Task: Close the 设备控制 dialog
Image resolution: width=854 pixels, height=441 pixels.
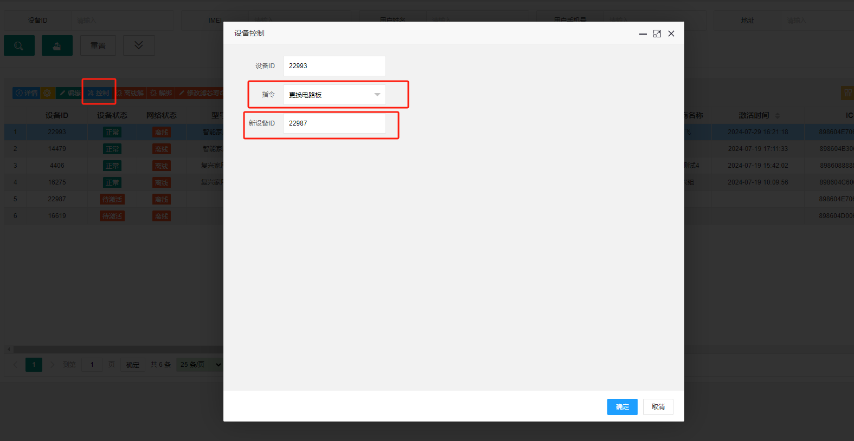Action: point(671,34)
